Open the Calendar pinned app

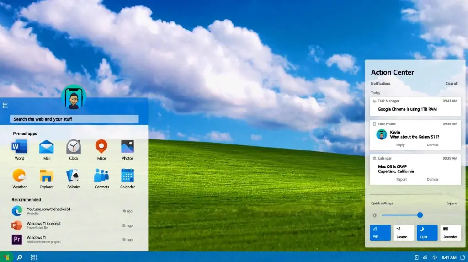point(128,176)
